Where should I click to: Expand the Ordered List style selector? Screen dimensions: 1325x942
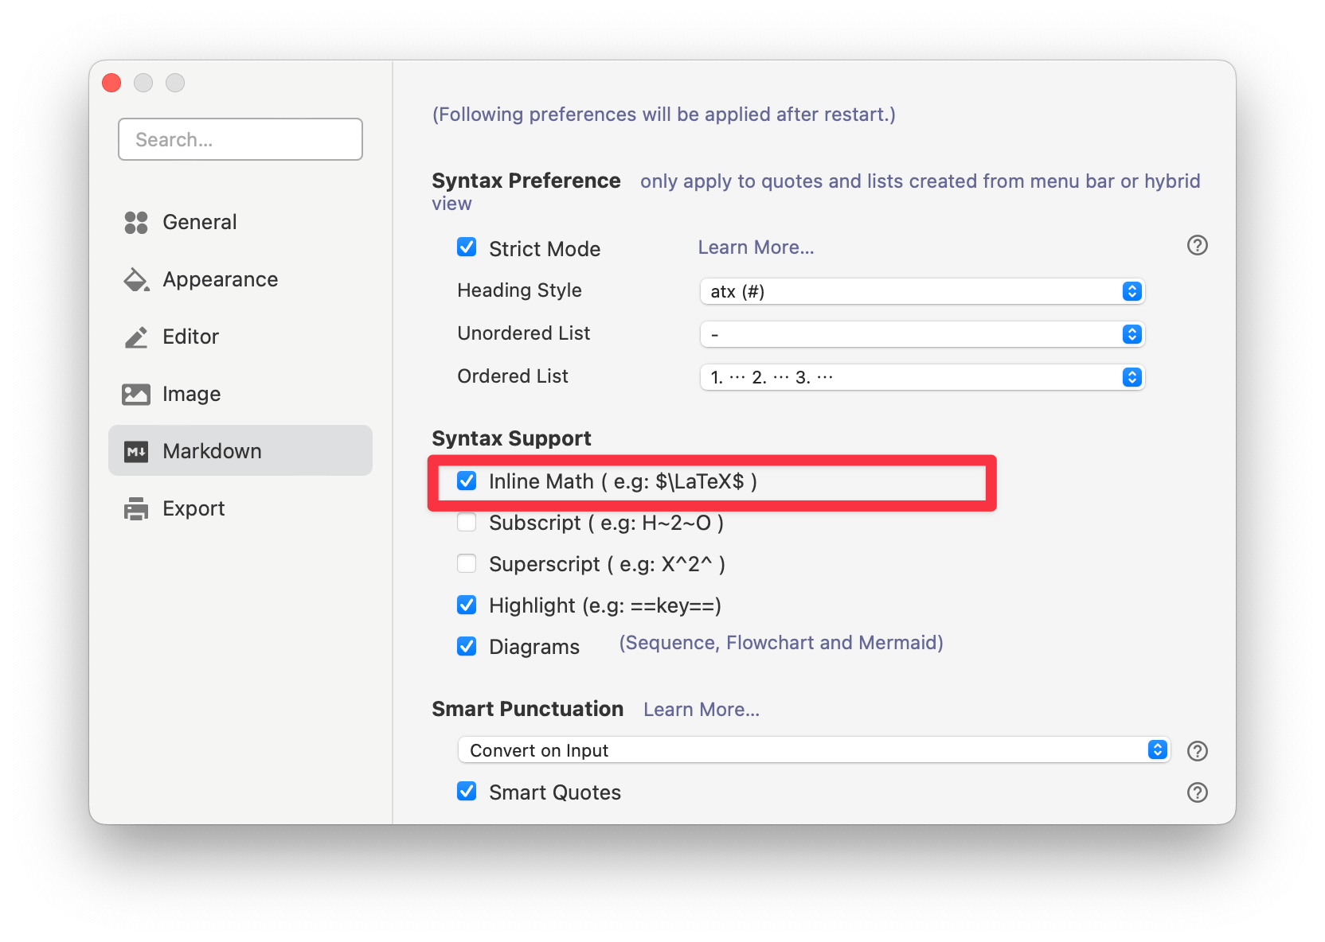(921, 376)
